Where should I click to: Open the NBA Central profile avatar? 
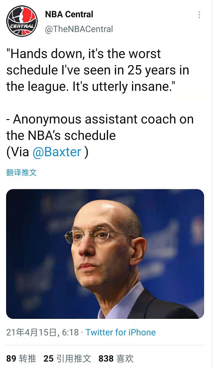(22, 21)
